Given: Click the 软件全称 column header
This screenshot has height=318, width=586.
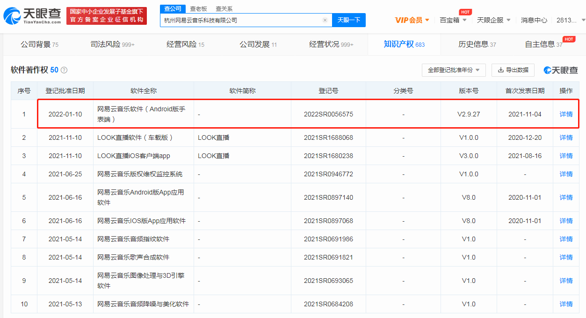Looking at the screenshot, I should click(144, 91).
